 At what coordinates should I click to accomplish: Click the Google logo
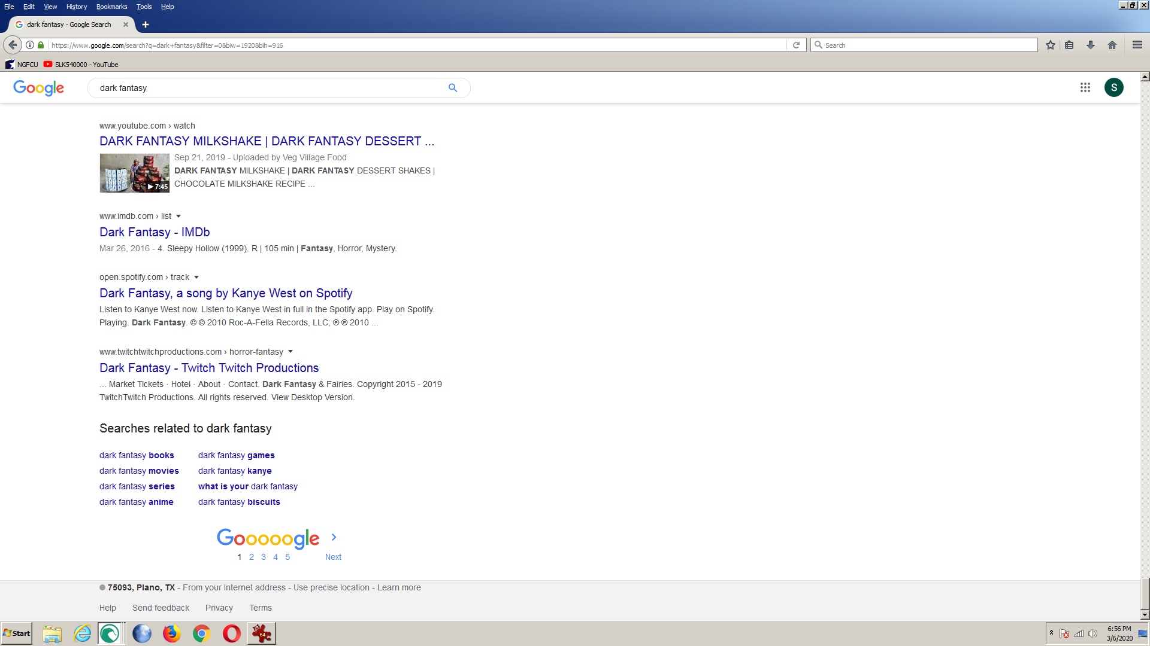tap(38, 88)
